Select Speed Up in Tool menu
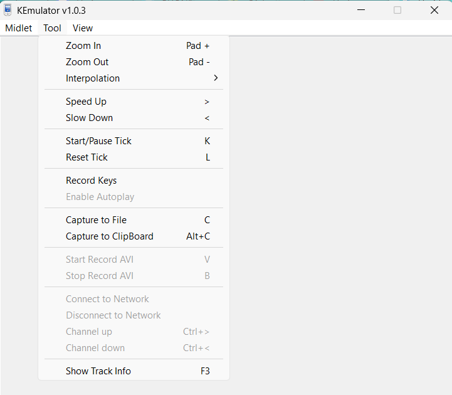452x395 pixels. click(86, 102)
